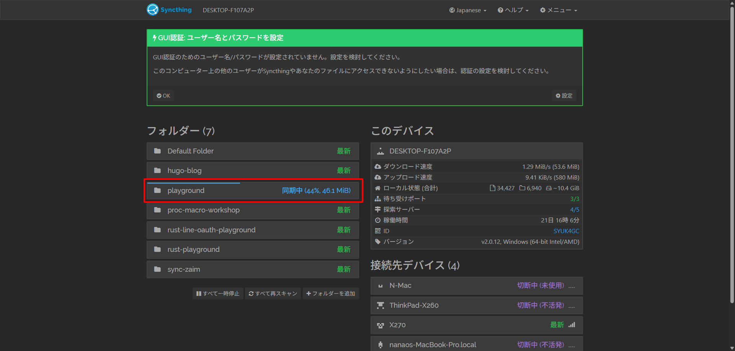Click the Syncthing logo icon

pyautogui.click(x=153, y=10)
